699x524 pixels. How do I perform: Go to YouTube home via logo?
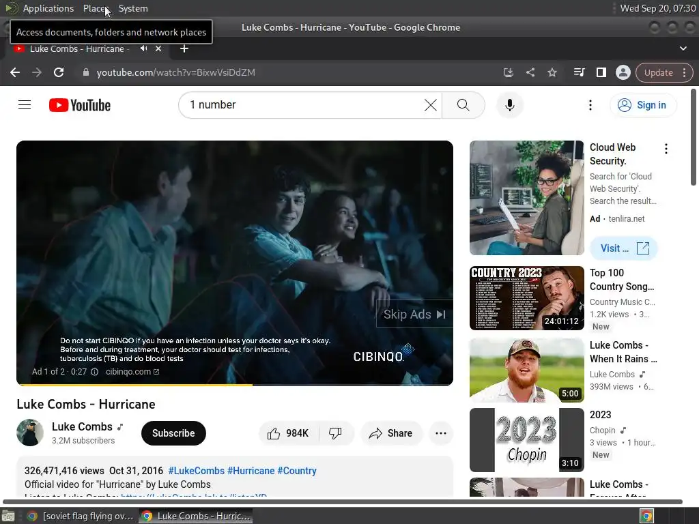pos(80,105)
